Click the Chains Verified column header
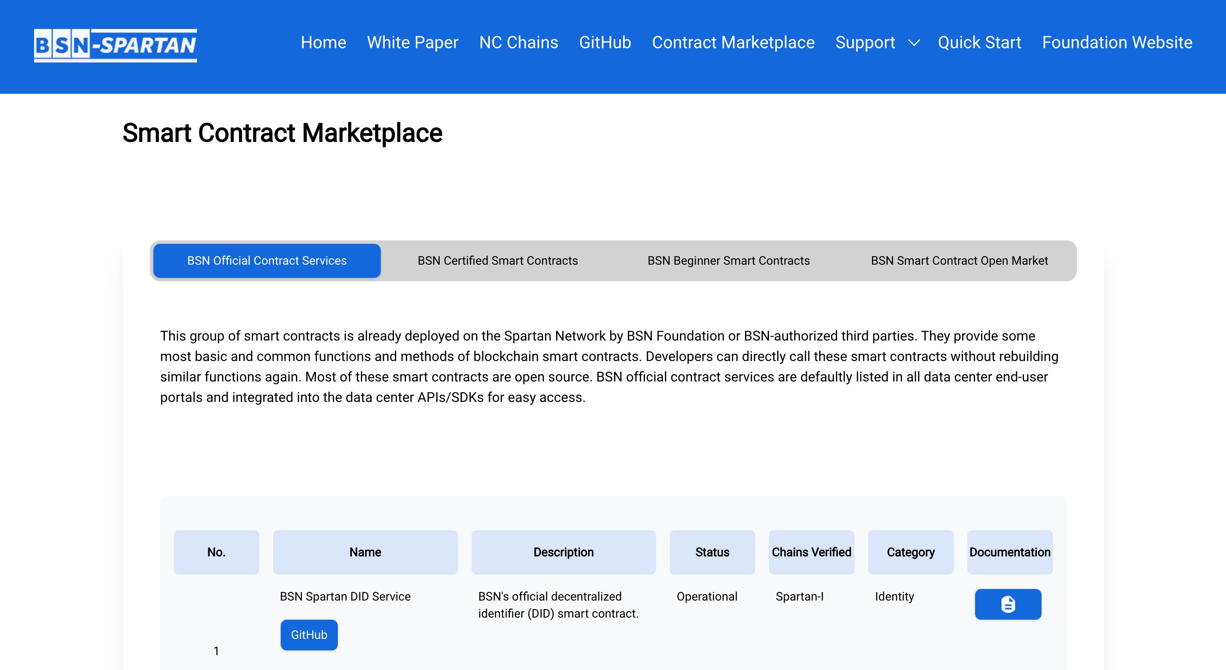1226x670 pixels. tap(811, 552)
